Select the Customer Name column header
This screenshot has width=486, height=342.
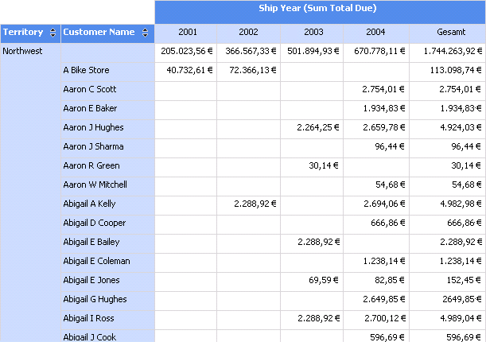click(99, 33)
